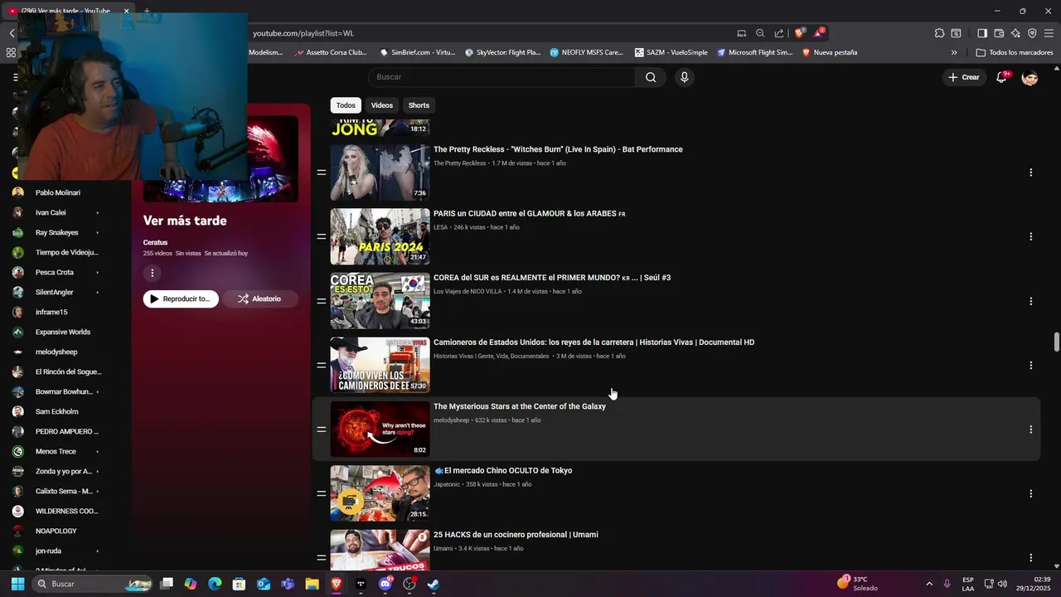The image size is (1061, 597).
Task: Open options for El mercado Chino video
Action: (x=1031, y=493)
